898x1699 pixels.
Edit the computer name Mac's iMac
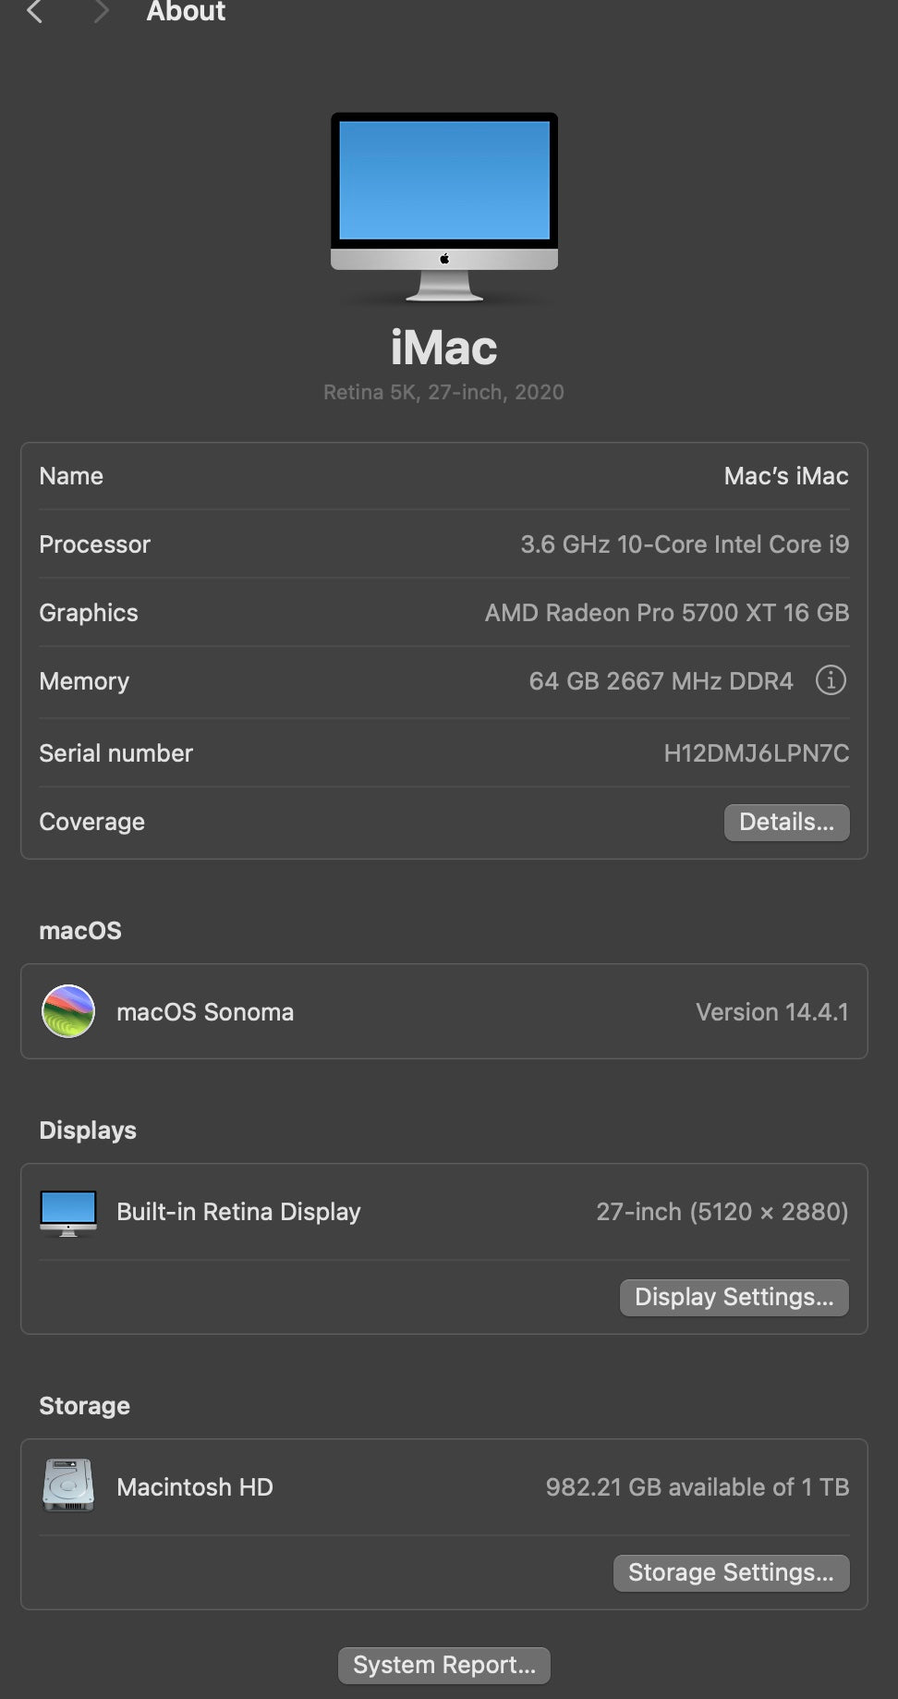785,476
